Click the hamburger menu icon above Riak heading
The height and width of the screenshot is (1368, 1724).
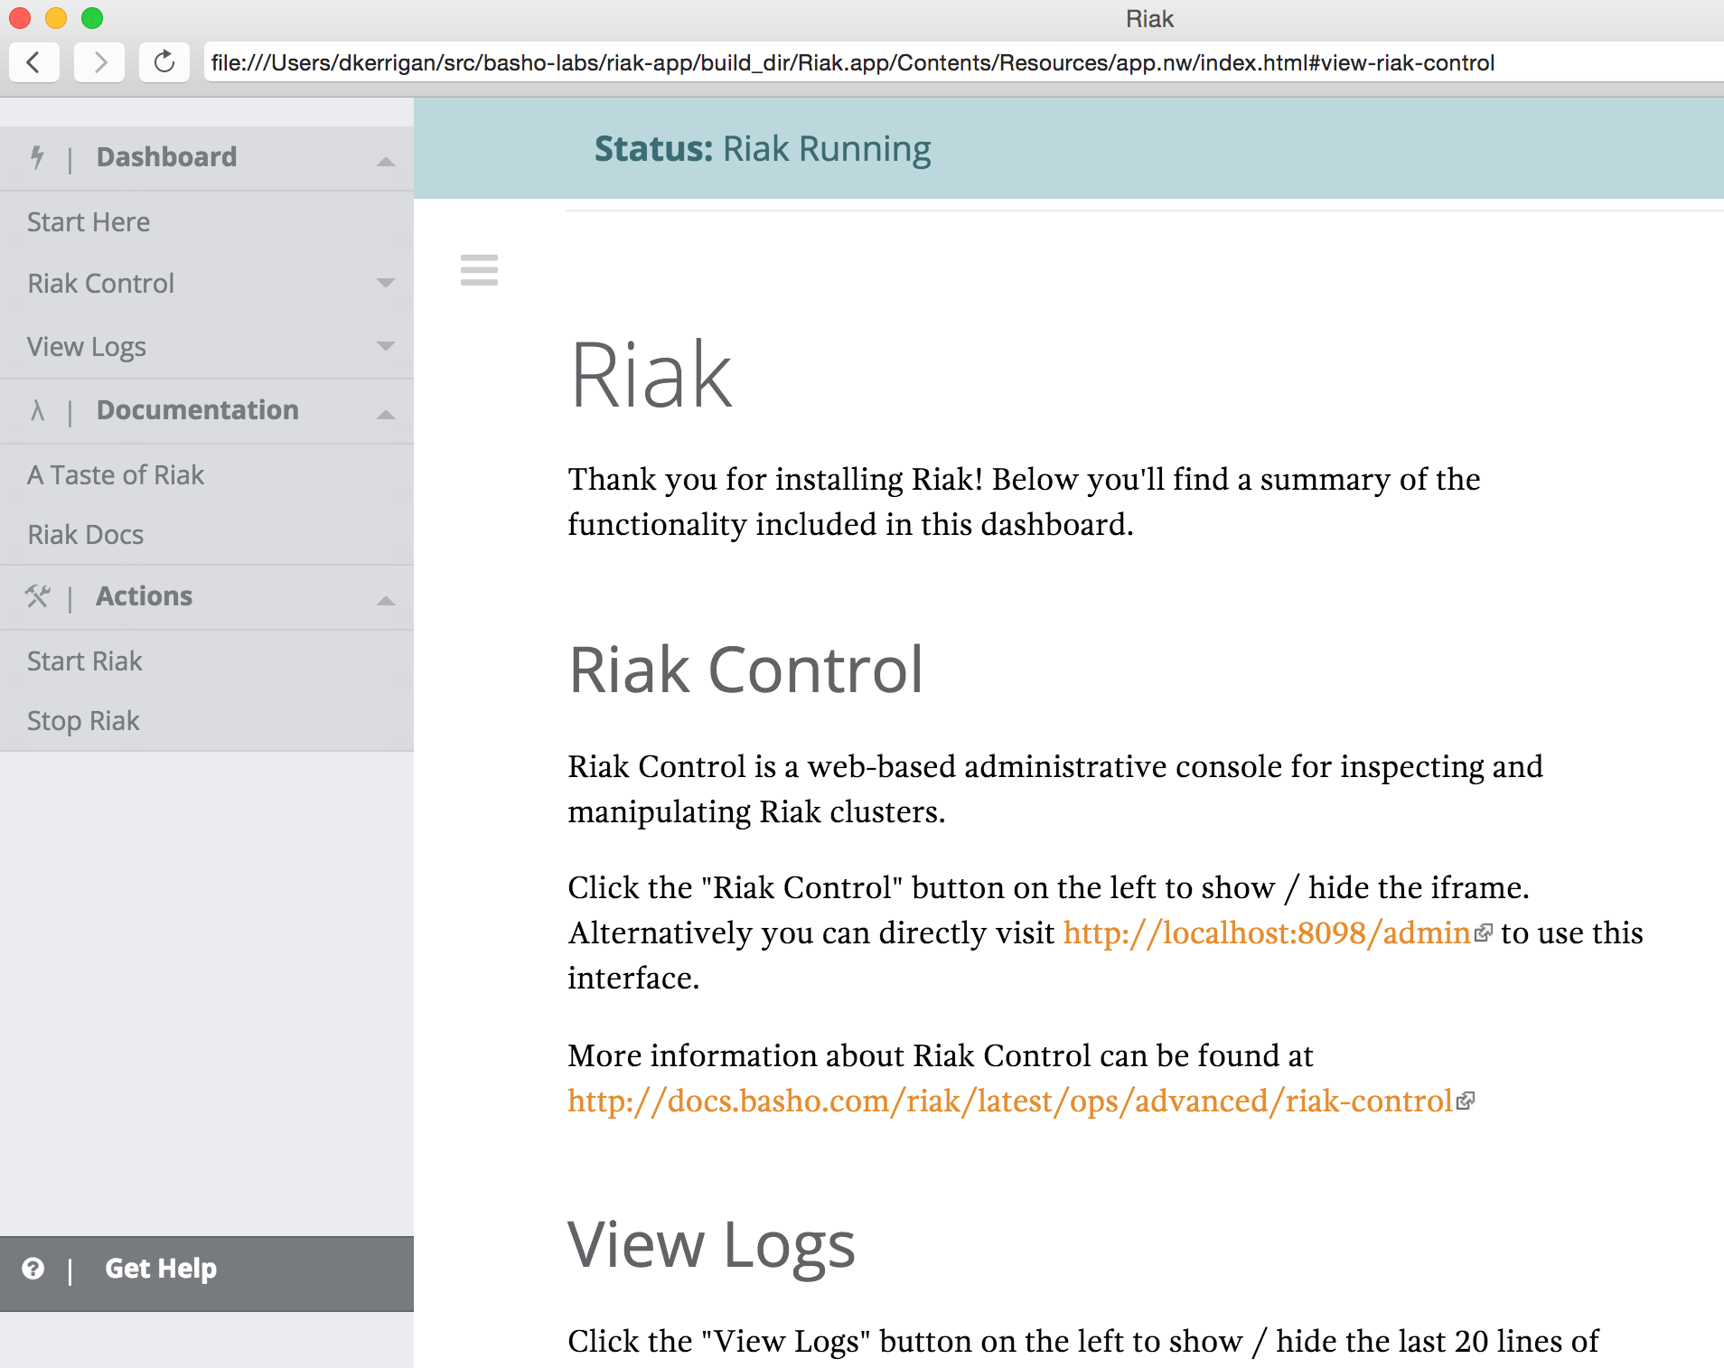(479, 270)
